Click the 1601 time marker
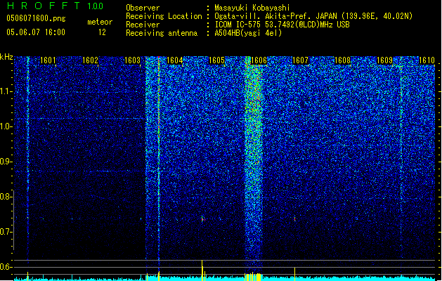The image size is (442, 281). point(48,60)
